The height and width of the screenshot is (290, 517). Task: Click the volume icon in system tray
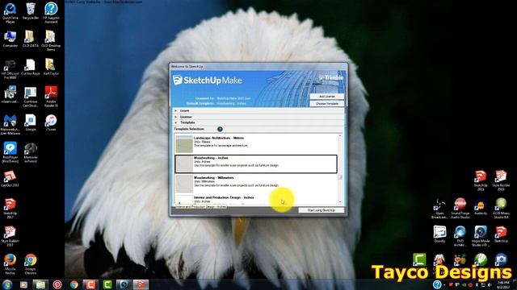[x=490, y=284]
